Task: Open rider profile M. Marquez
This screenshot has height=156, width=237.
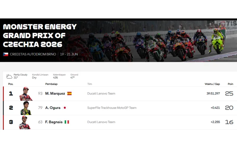Action: 55,93
